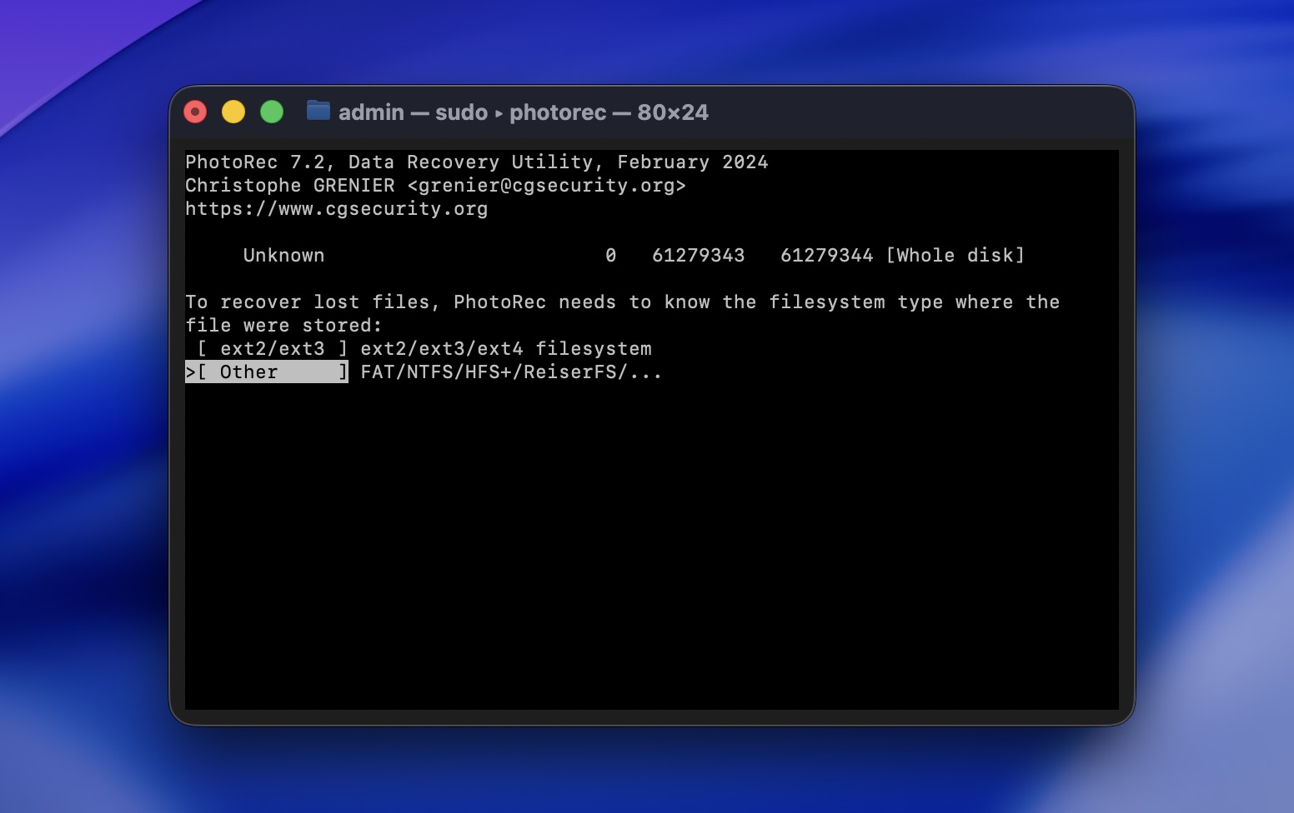Click the grenier@cgsecurity.org email address

click(x=546, y=186)
